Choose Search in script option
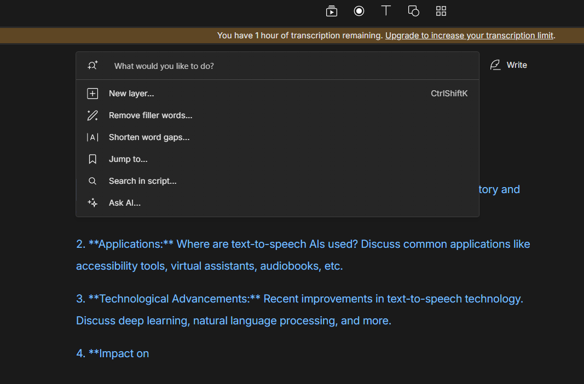Viewport: 584px width, 384px height. 142,181
